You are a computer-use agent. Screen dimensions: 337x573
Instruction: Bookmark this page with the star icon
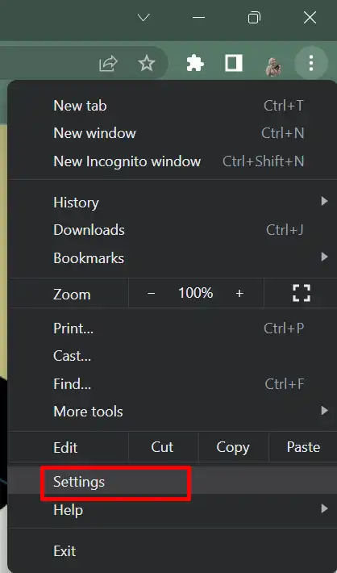coord(147,63)
